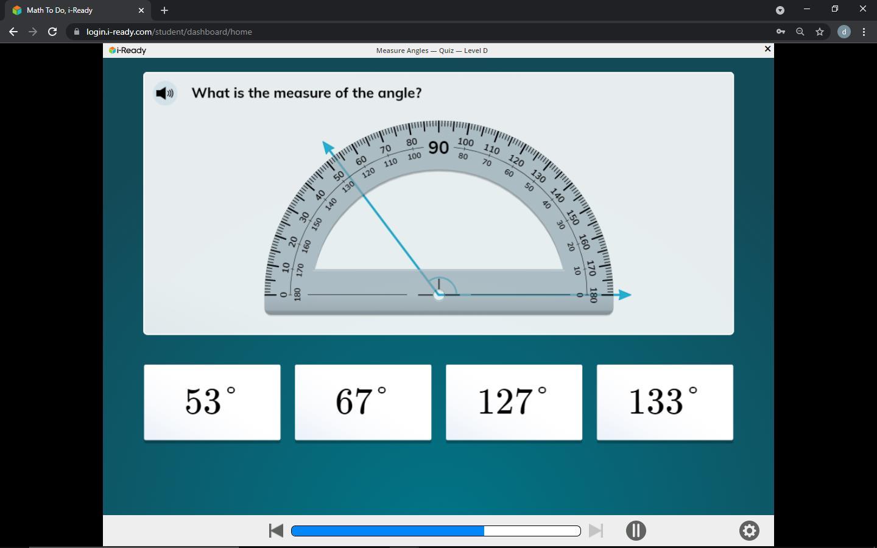Image resolution: width=877 pixels, height=548 pixels.
Task: Close the i-Ready quiz panel
Action: [767, 49]
